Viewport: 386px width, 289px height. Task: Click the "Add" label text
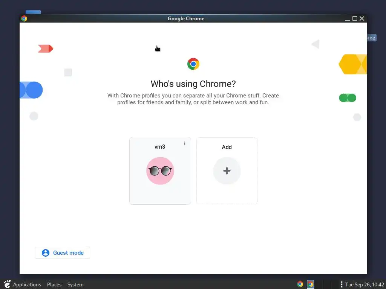click(x=227, y=147)
